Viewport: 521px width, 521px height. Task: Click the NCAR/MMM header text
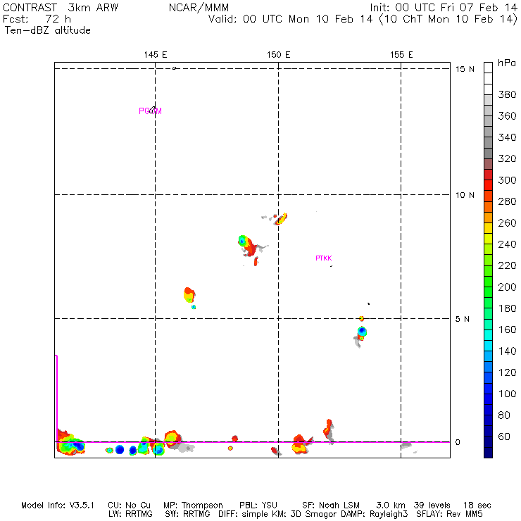click(x=199, y=7)
